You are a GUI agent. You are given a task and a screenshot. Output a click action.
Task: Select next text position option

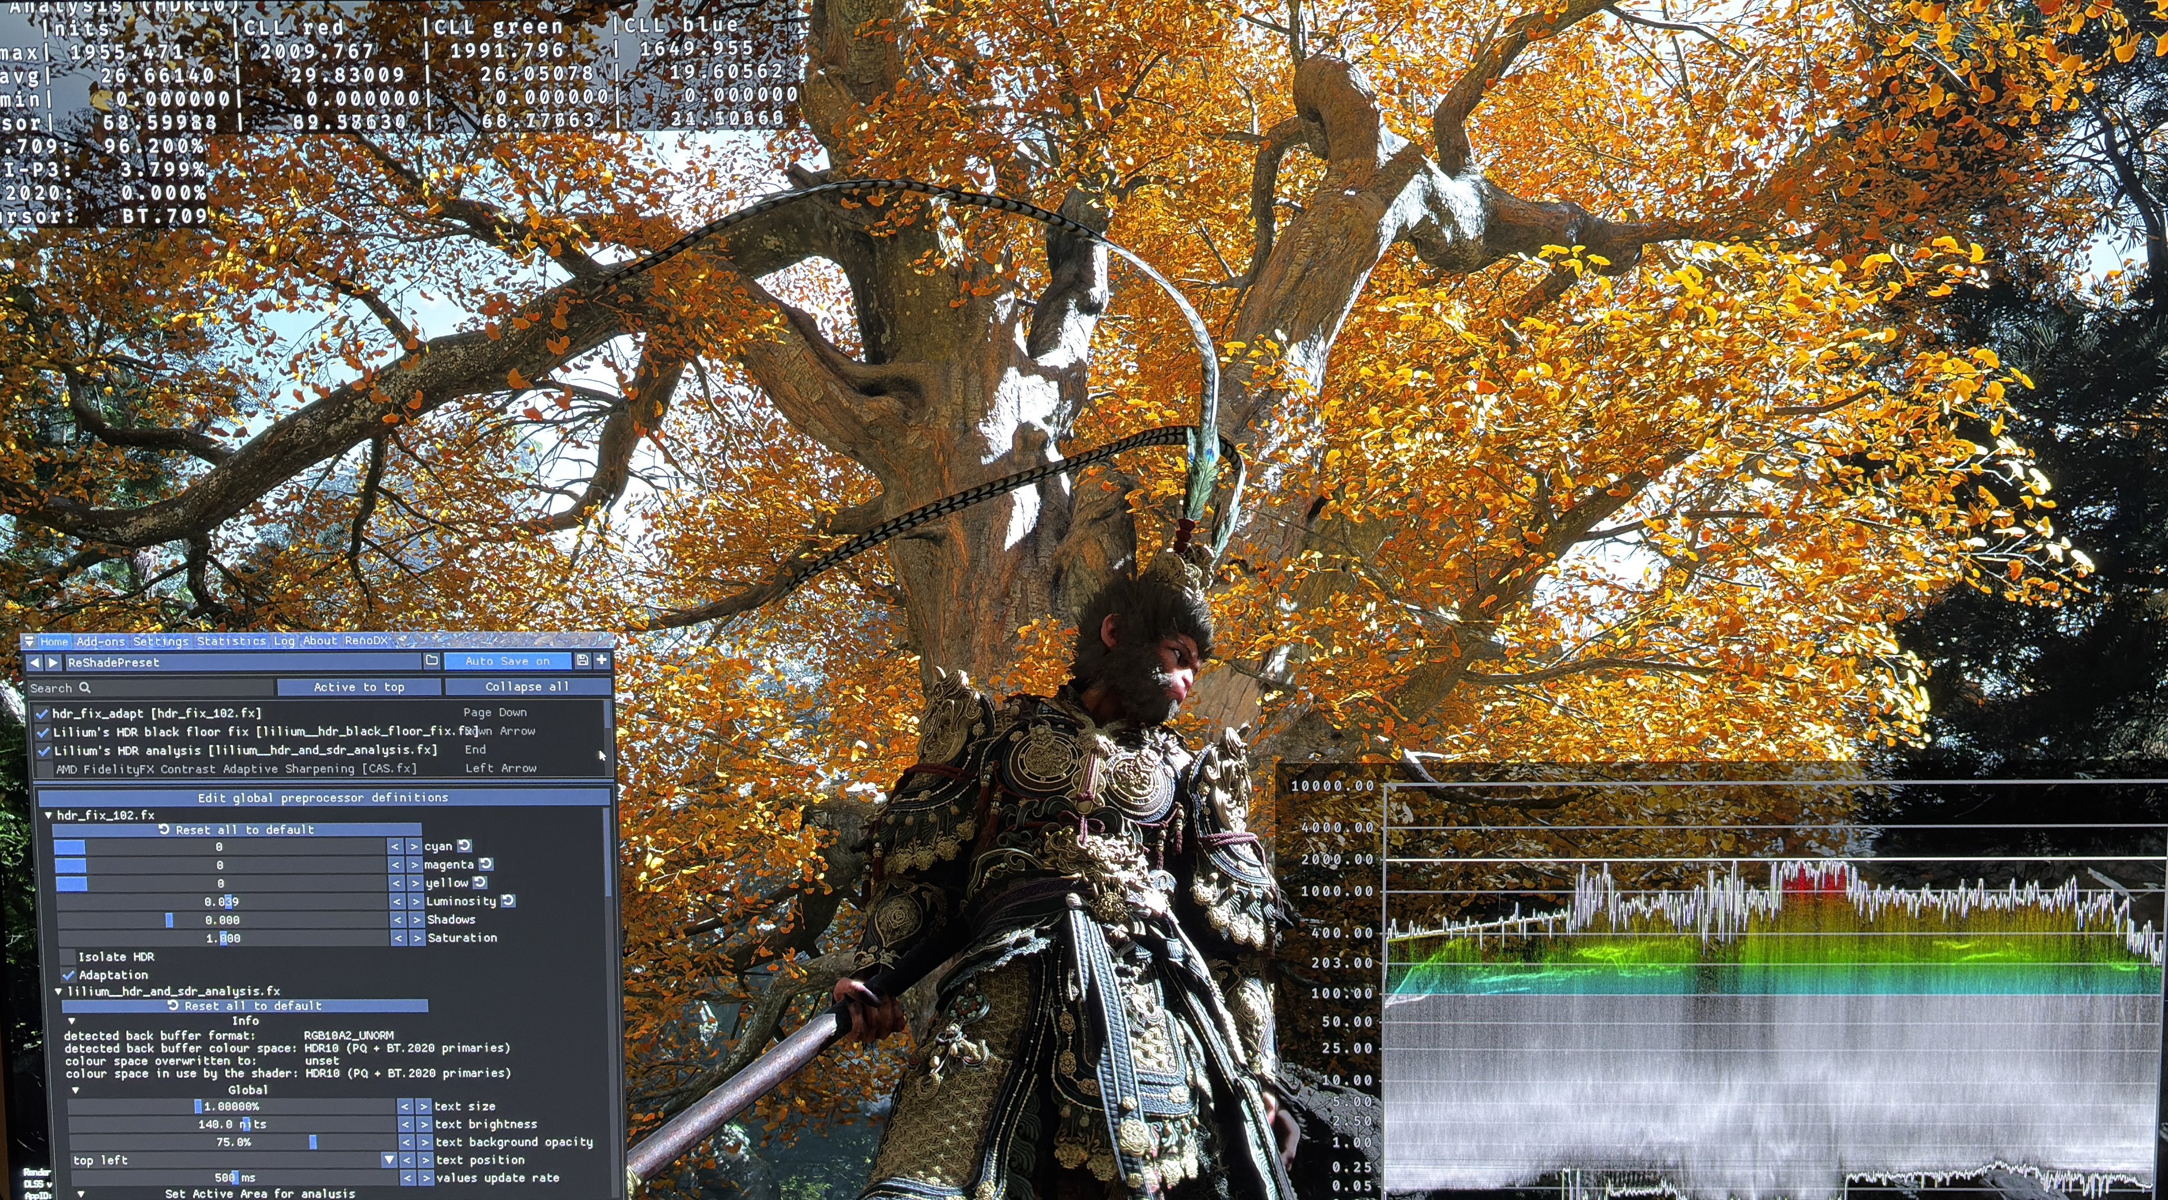tap(426, 1160)
